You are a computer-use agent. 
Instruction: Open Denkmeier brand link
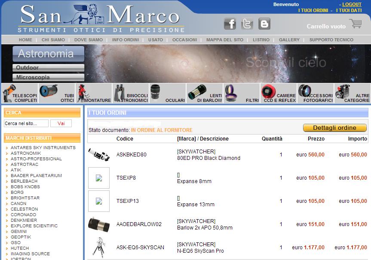[x=24, y=220]
